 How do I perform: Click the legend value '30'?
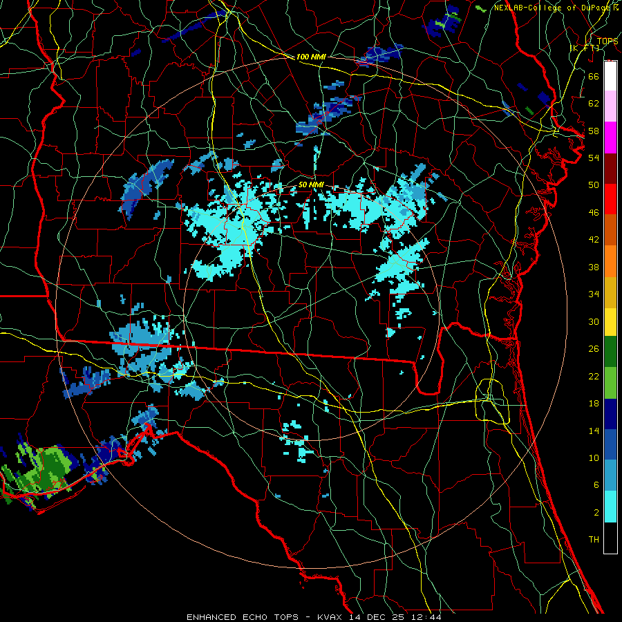pyautogui.click(x=594, y=321)
